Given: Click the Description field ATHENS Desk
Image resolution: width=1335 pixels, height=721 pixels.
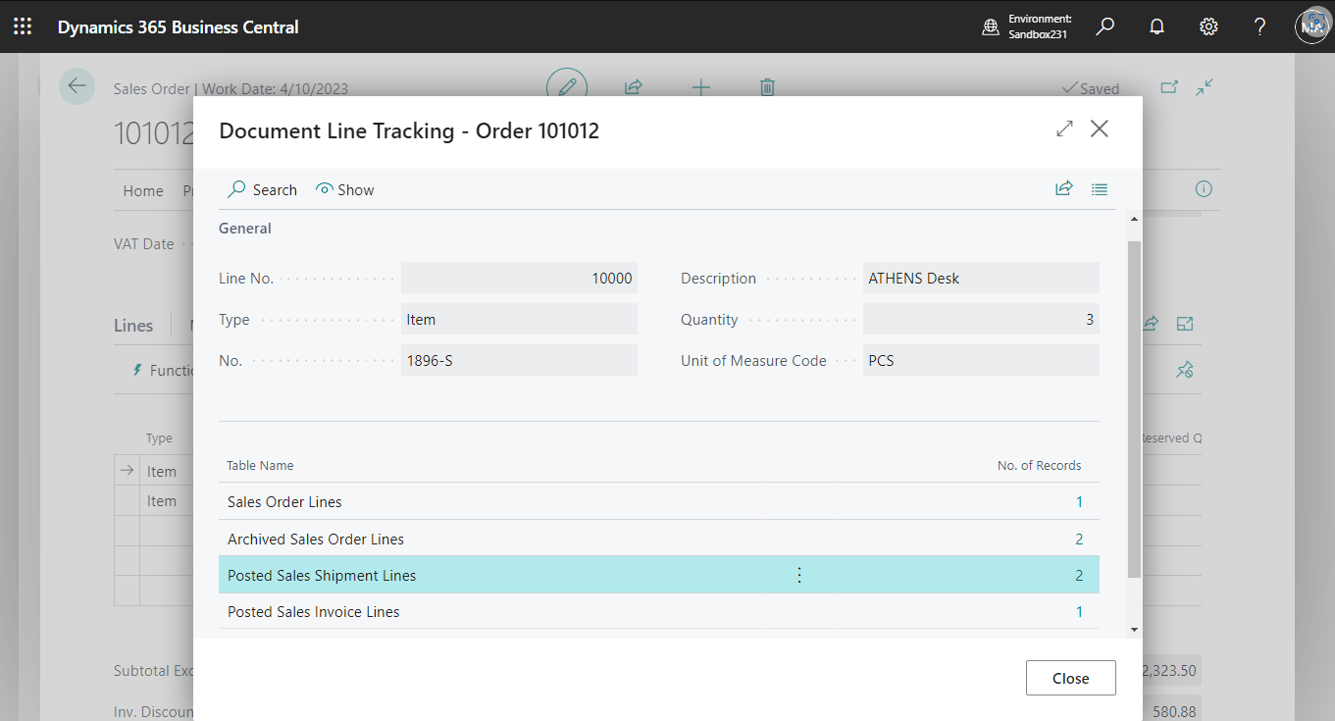Looking at the screenshot, I should 980,279.
